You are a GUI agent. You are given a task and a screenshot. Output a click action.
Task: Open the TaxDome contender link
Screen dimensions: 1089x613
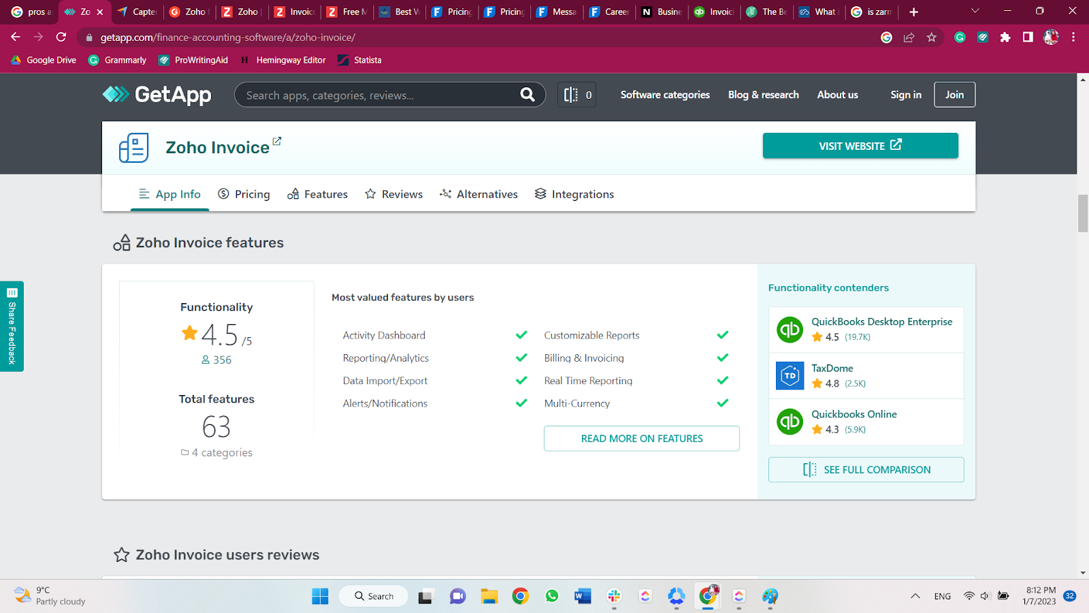(832, 368)
